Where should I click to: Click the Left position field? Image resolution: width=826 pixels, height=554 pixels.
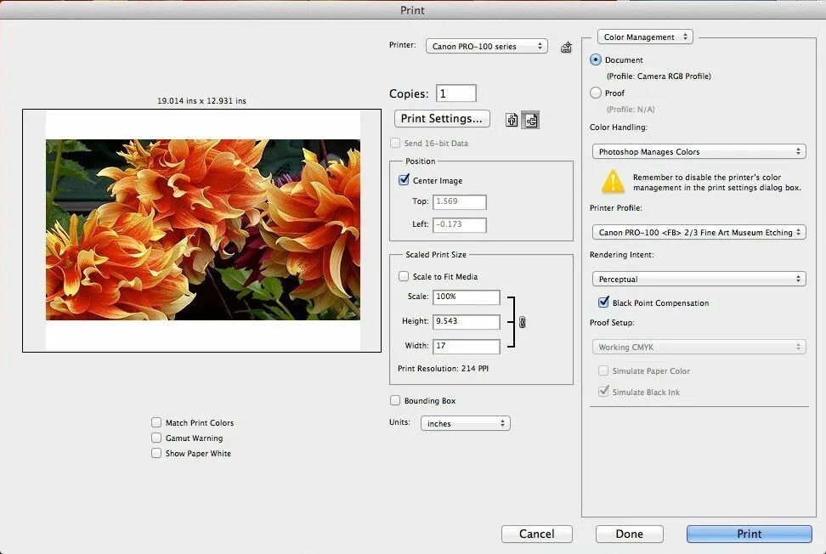pos(460,225)
